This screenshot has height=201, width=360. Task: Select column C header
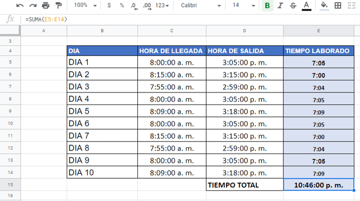pyautogui.click(x=172, y=31)
